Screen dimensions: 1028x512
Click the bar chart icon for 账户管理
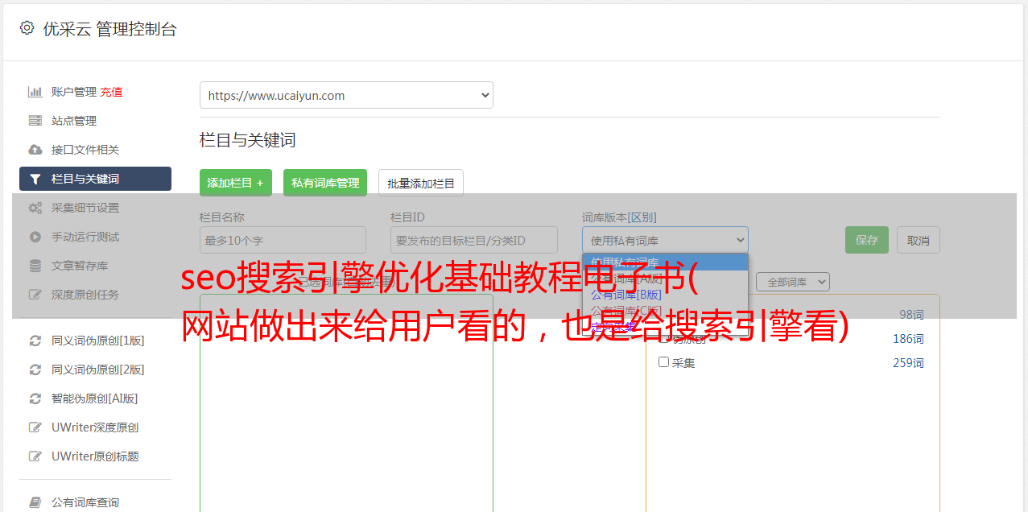point(35,92)
